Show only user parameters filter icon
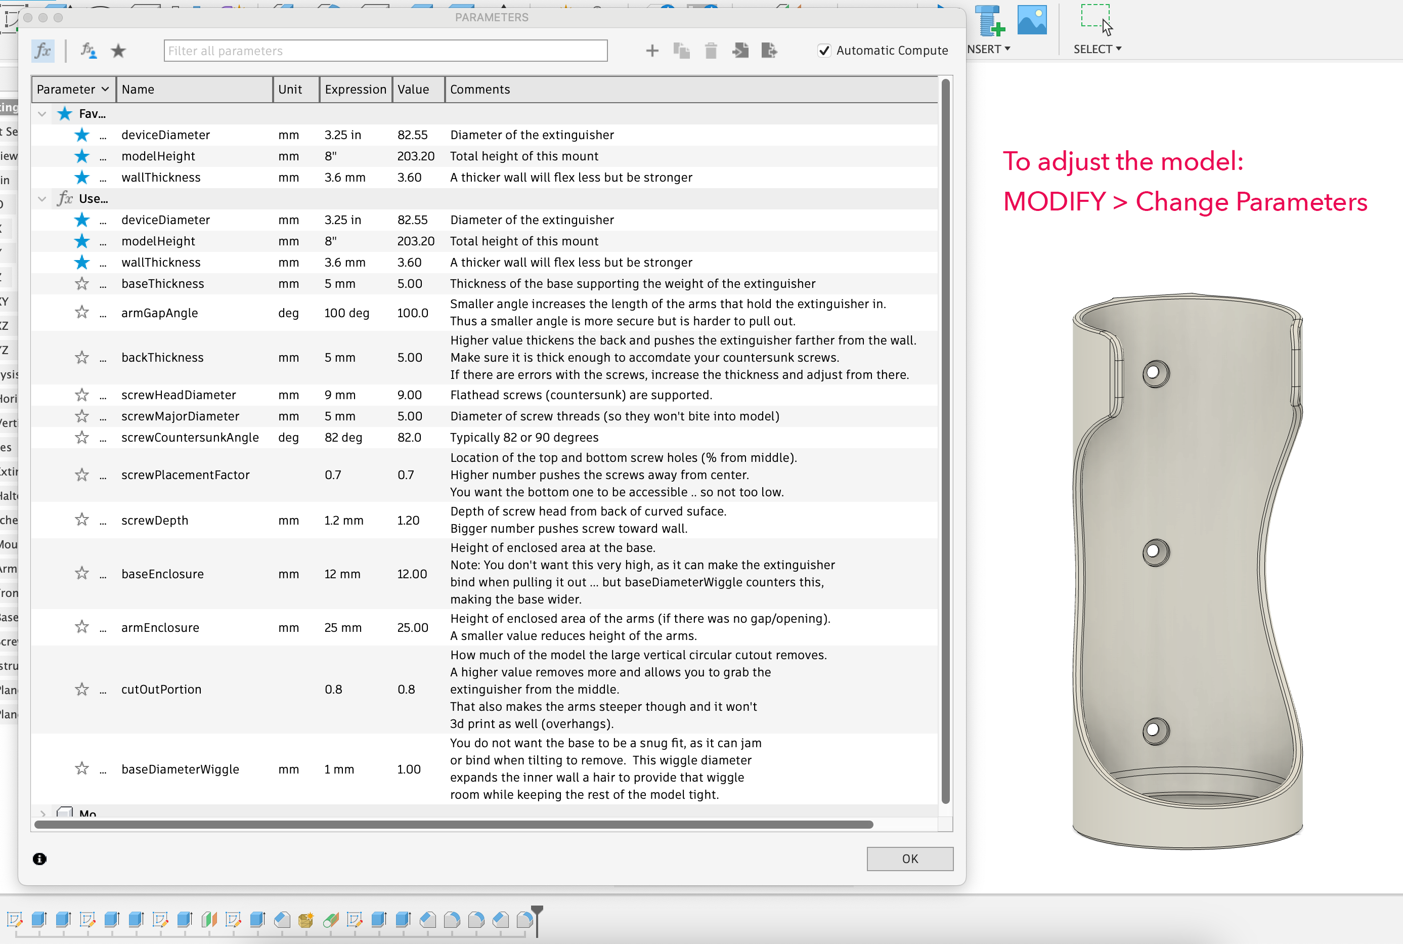 pyautogui.click(x=89, y=51)
